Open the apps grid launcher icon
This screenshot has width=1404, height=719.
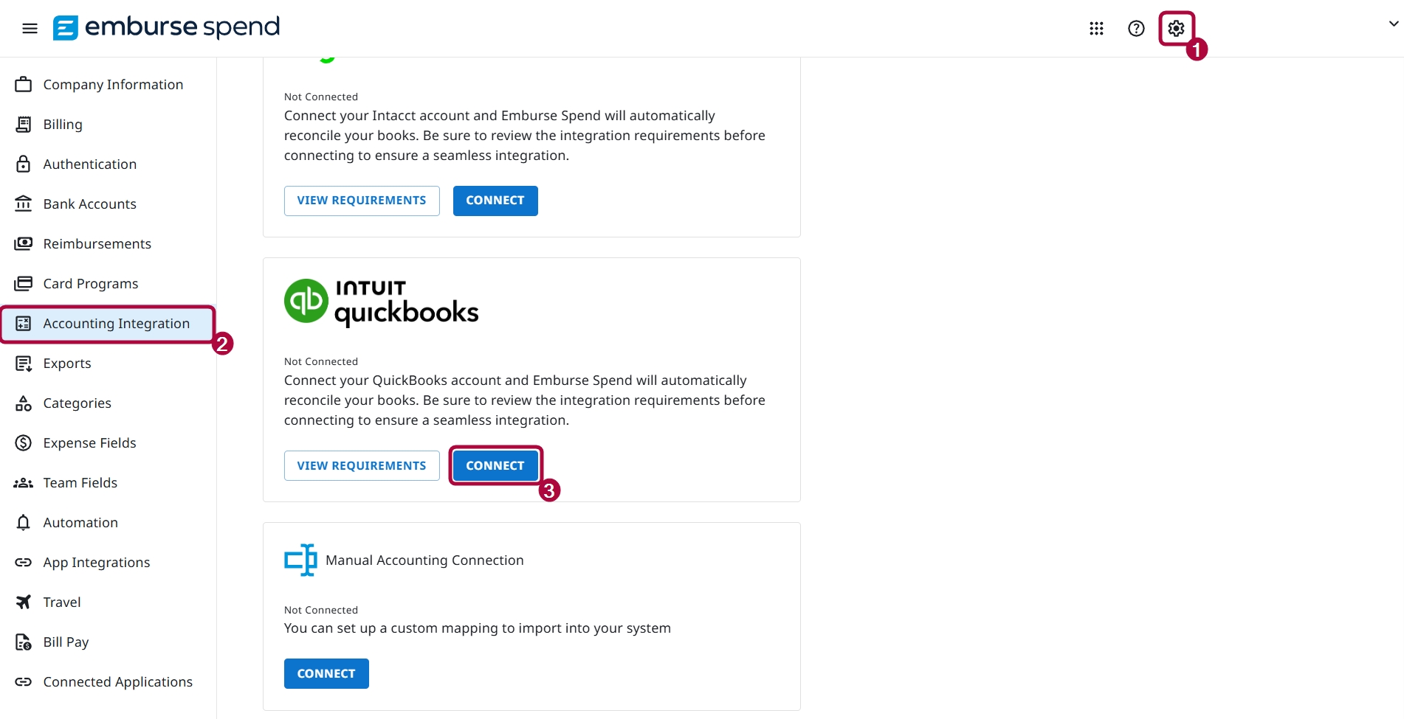pyautogui.click(x=1096, y=29)
